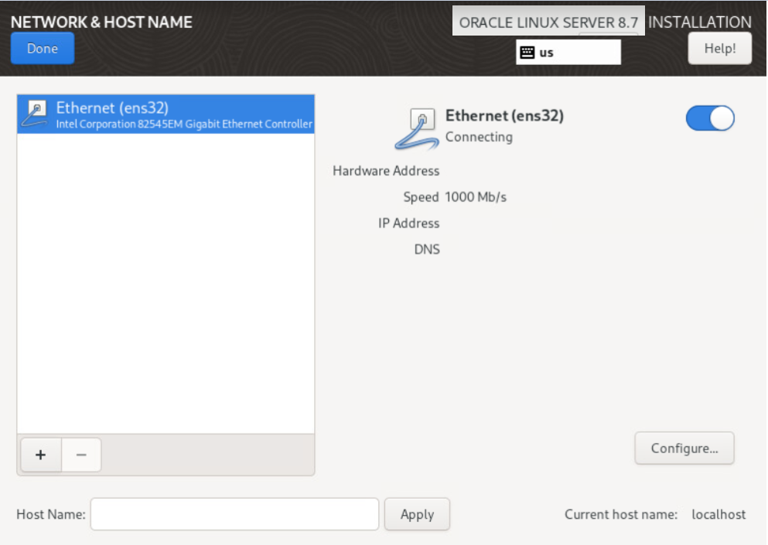Viewport: 768px width, 545px height.
Task: Click the large Ethernet icon in details pane
Action: (418, 128)
